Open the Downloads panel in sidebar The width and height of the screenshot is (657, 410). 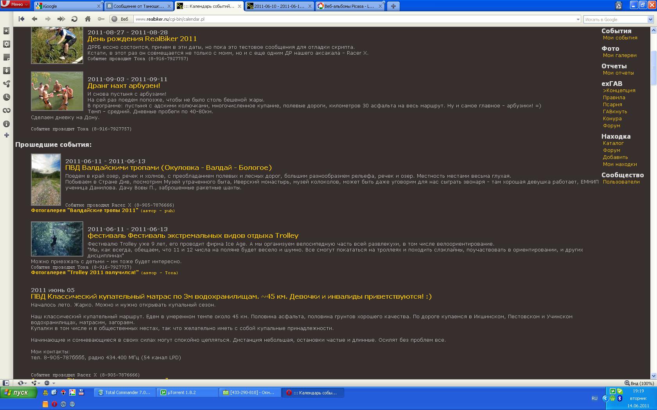[x=6, y=71]
